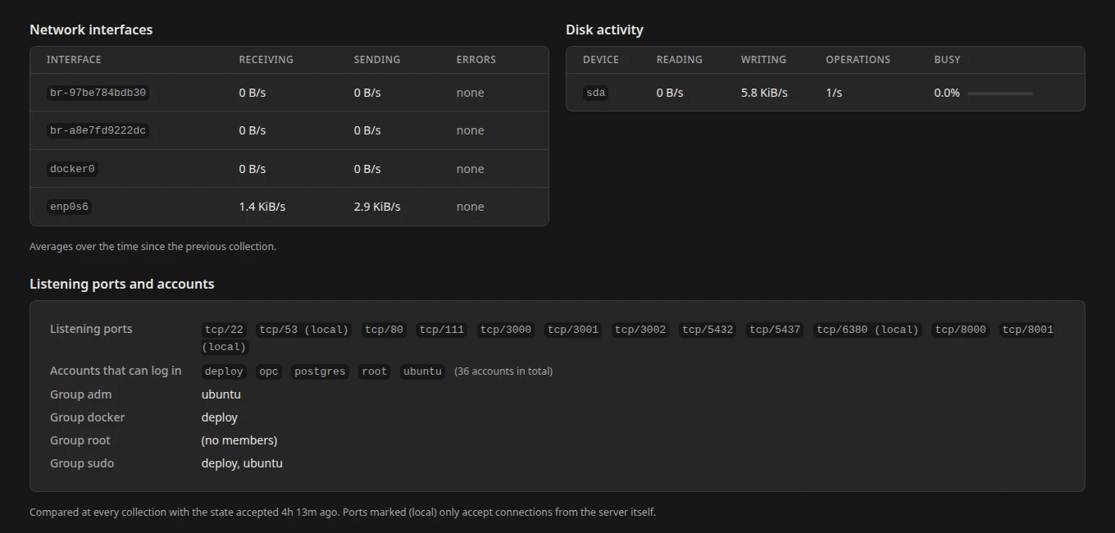Click the docker0 interface name
The height and width of the screenshot is (533, 1115).
72,169
